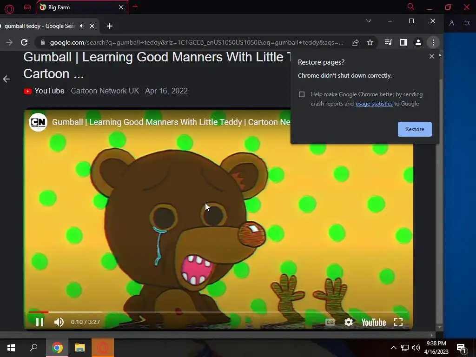Open the Opera GX gaming corner icon
Image resolution: width=476 pixels, height=357 pixels.
point(27,7)
